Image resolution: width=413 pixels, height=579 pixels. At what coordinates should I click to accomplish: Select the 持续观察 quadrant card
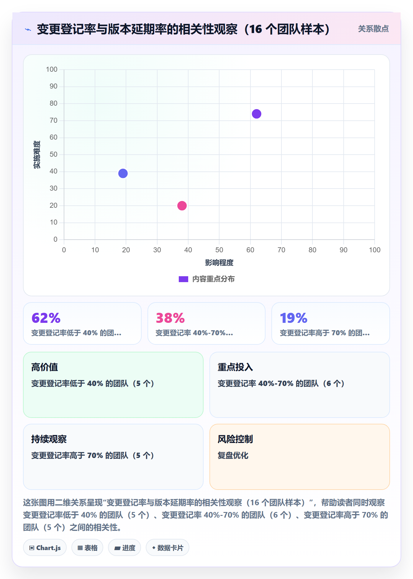tap(113, 457)
